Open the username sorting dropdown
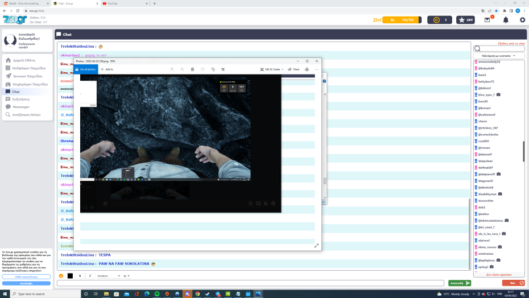The image size is (529, 298). pos(498,56)
